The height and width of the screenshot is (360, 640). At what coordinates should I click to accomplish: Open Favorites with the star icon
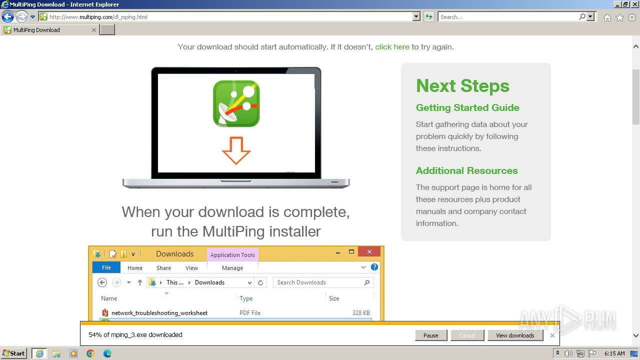(619, 17)
